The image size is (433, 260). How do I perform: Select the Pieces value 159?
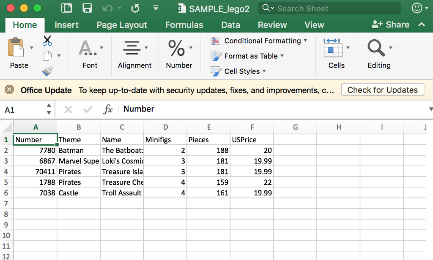point(208,182)
